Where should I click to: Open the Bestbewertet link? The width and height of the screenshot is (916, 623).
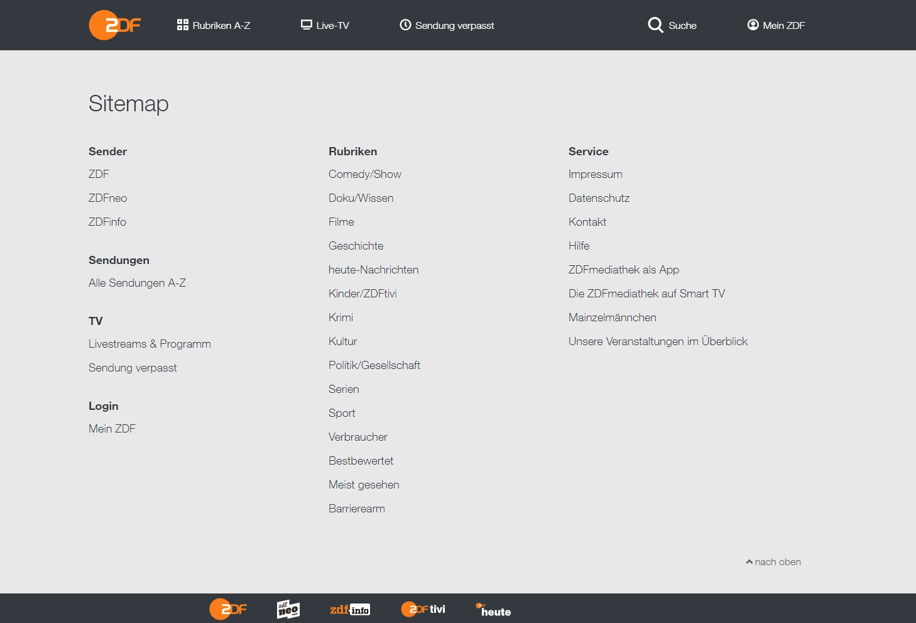point(361,461)
